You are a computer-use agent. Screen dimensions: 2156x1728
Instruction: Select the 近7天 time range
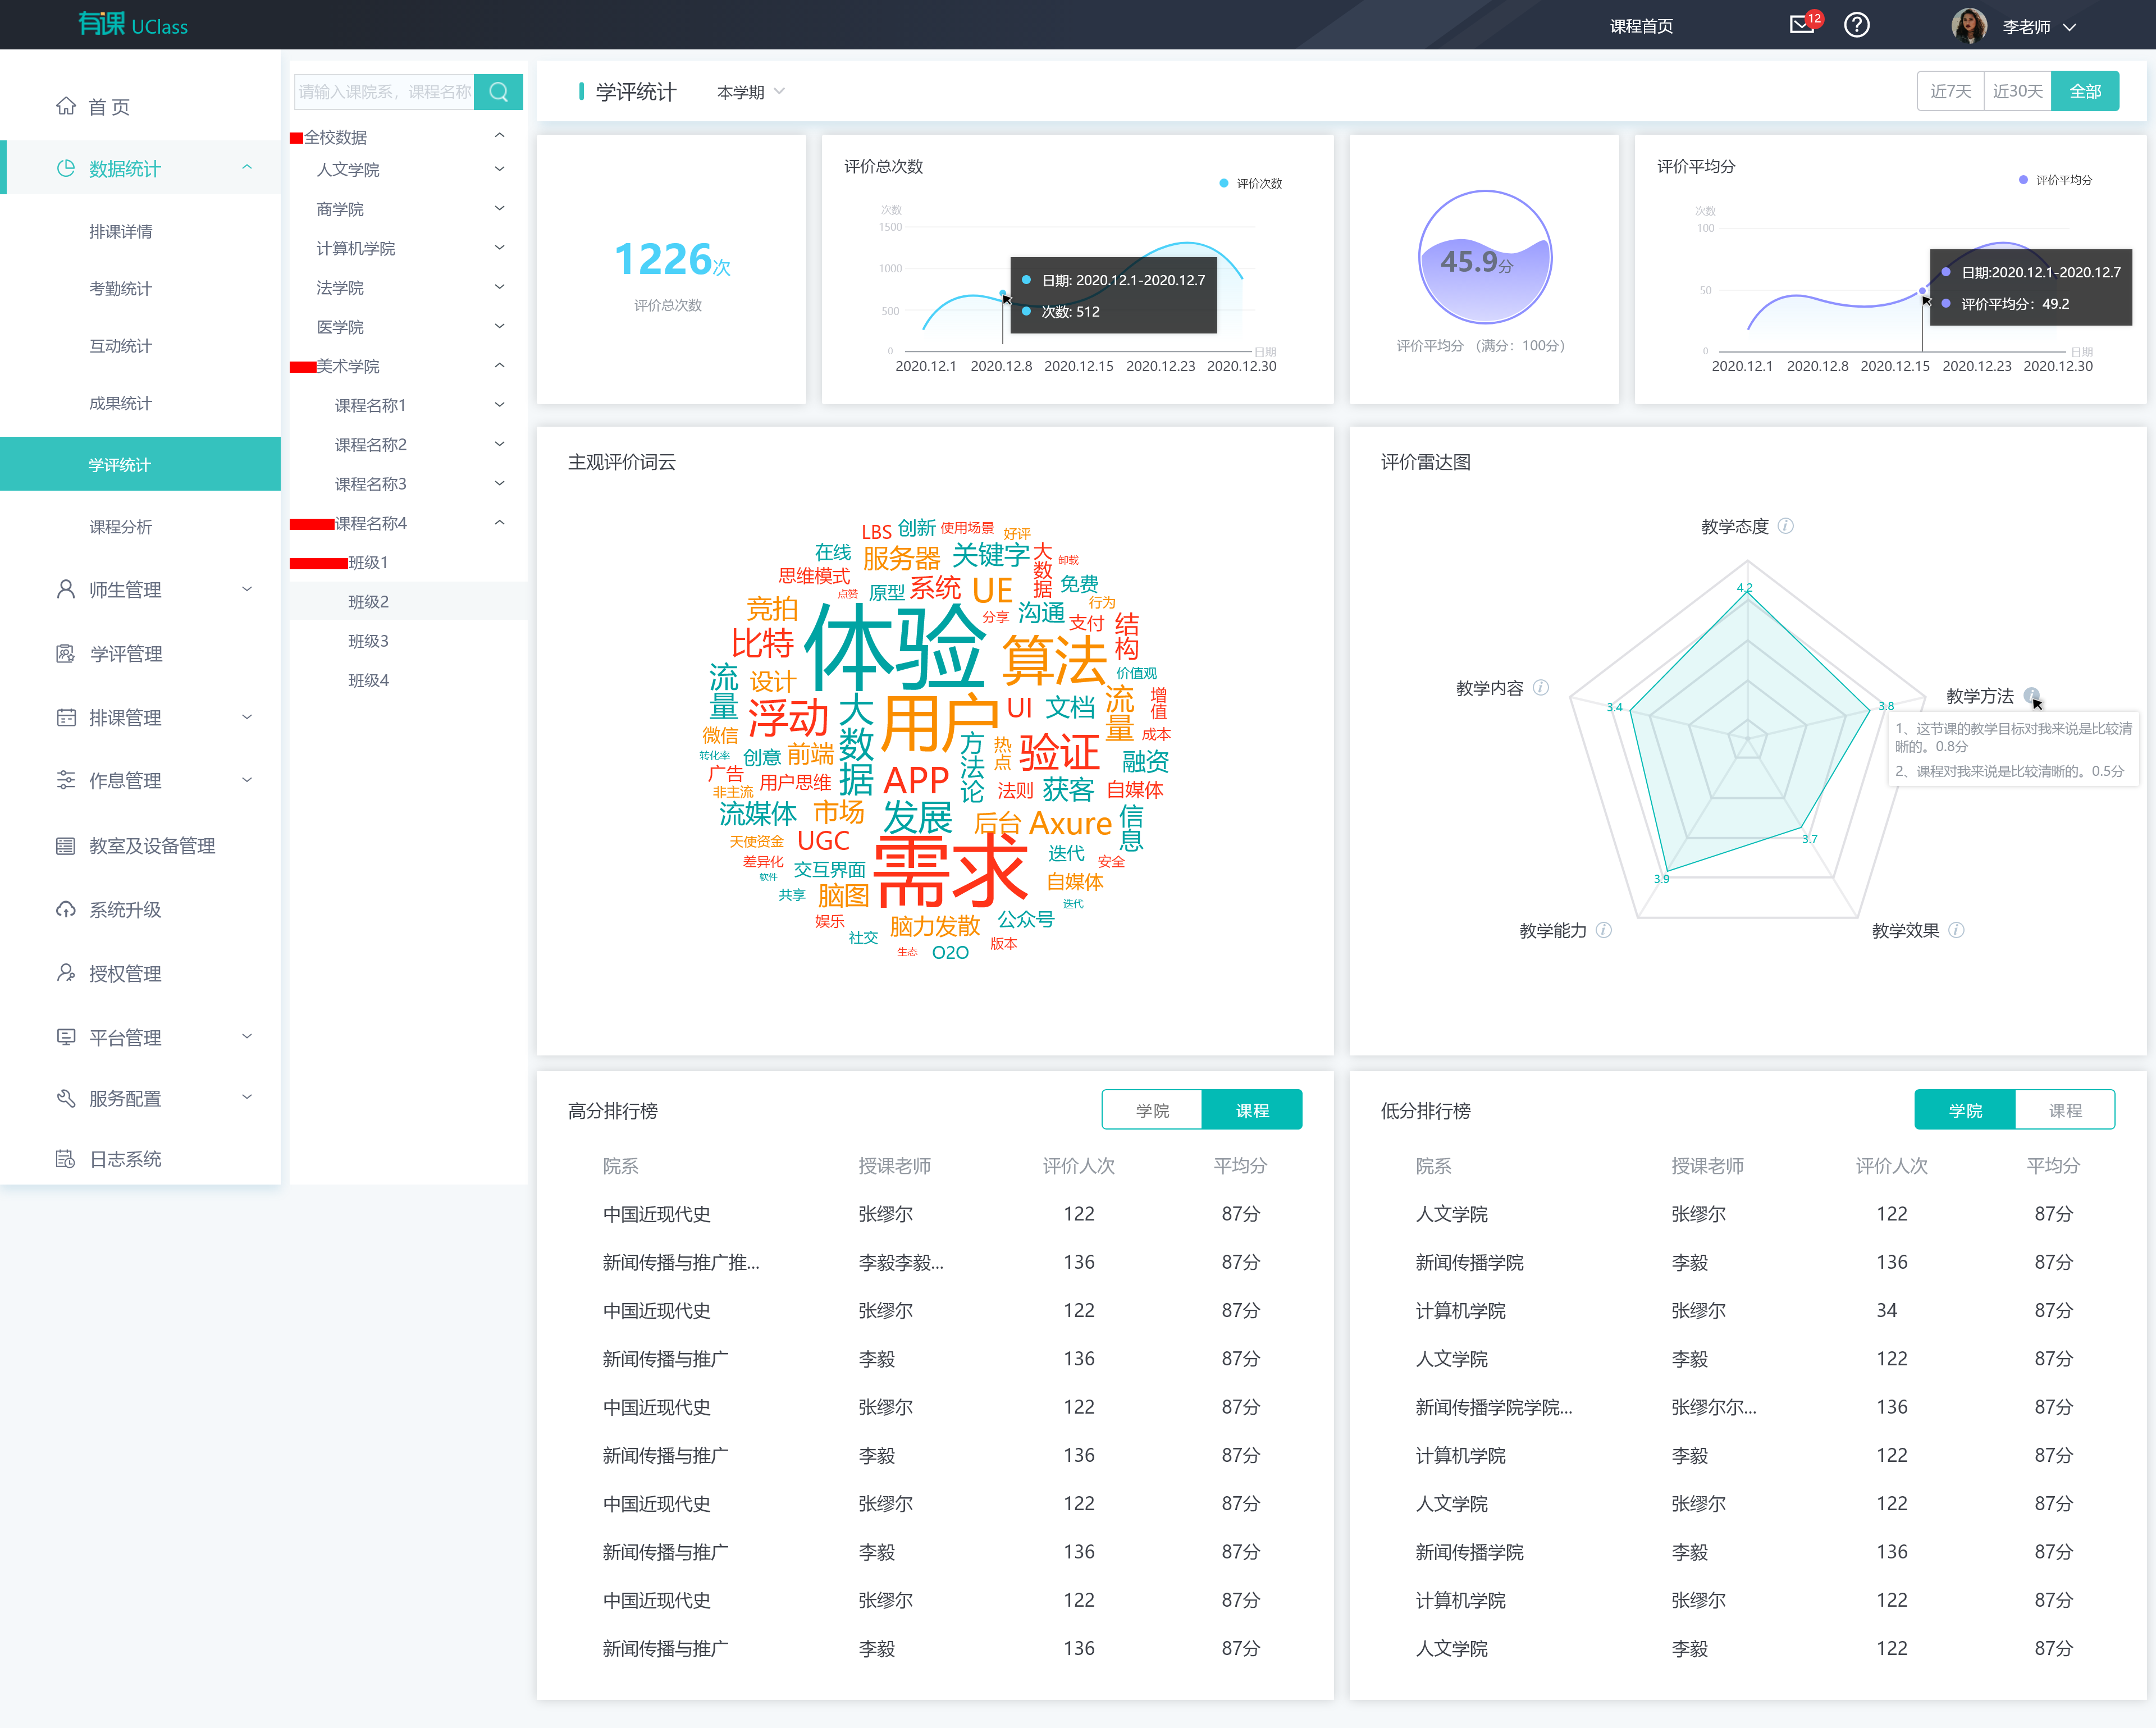1950,91
